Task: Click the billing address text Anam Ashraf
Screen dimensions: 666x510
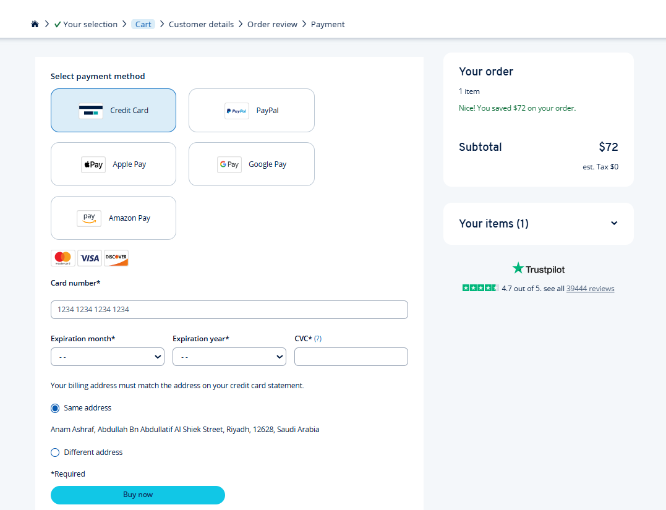Action: 185,429
